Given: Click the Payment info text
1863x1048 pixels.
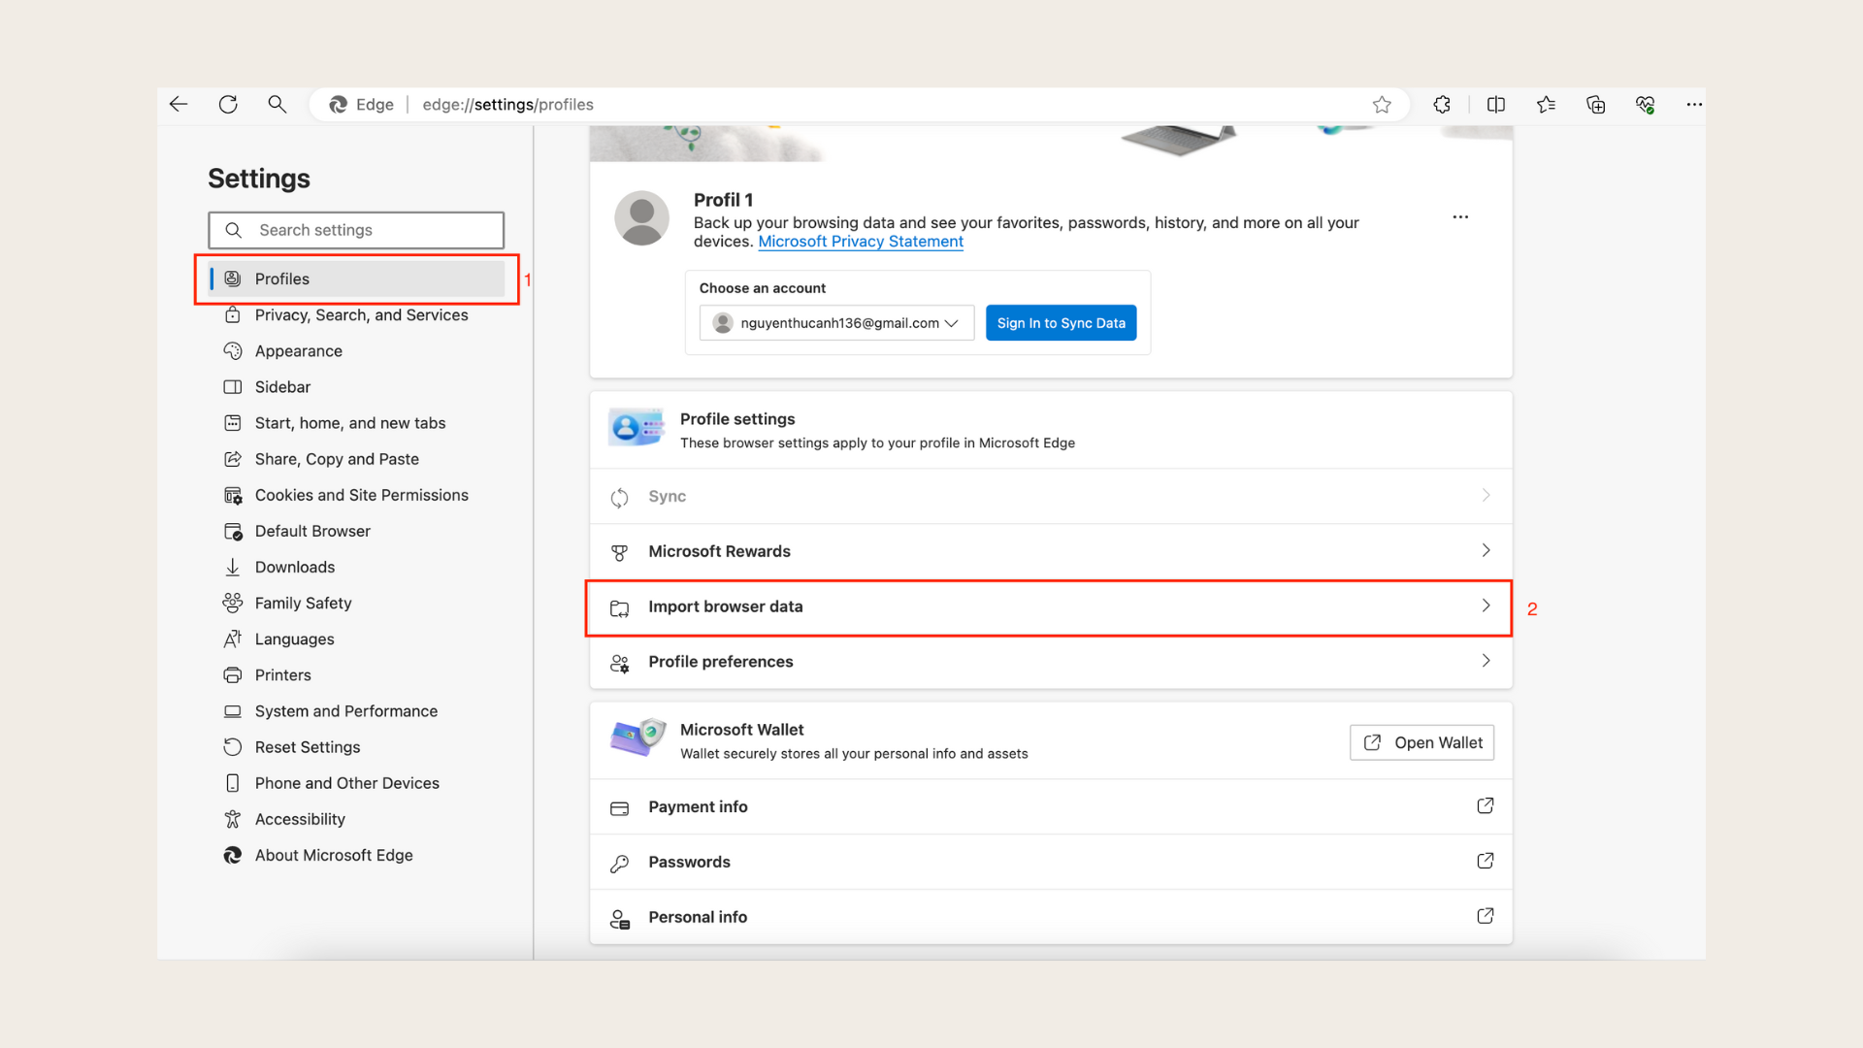Looking at the screenshot, I should (698, 807).
